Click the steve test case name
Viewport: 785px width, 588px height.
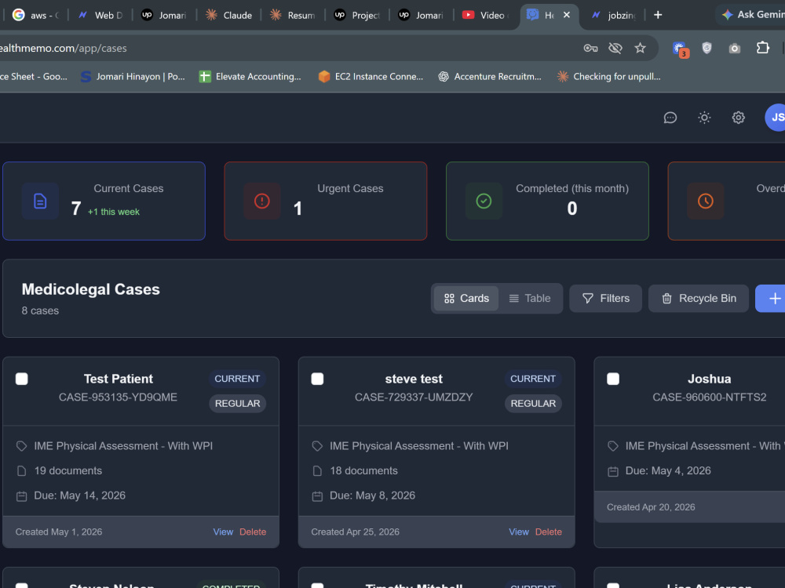point(414,379)
